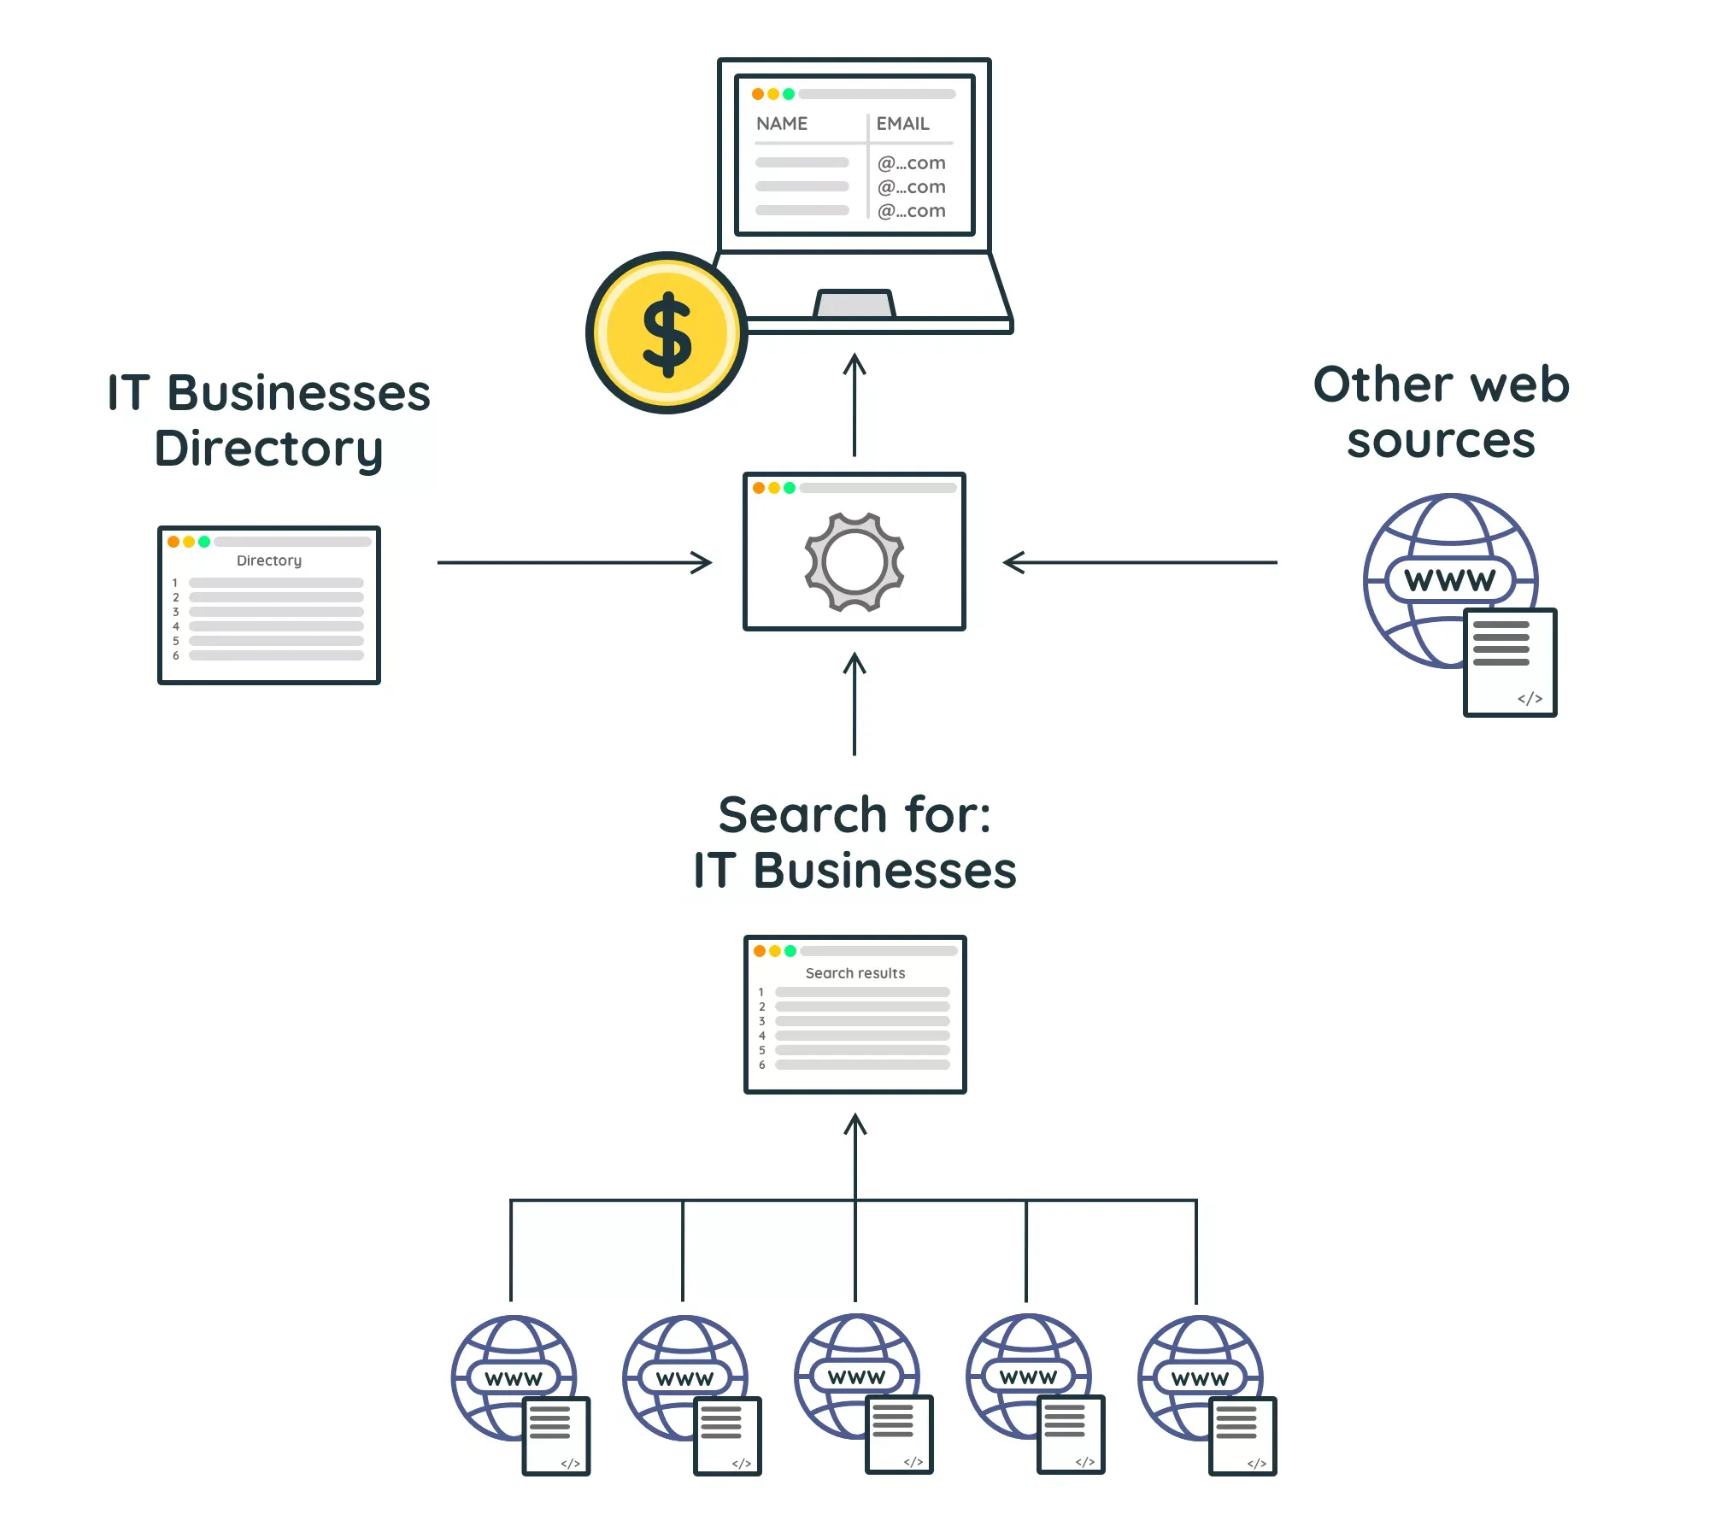The image size is (1709, 1538).
Task: Click the EMAIL column header in the laptop
Action: pyautogui.click(x=902, y=125)
